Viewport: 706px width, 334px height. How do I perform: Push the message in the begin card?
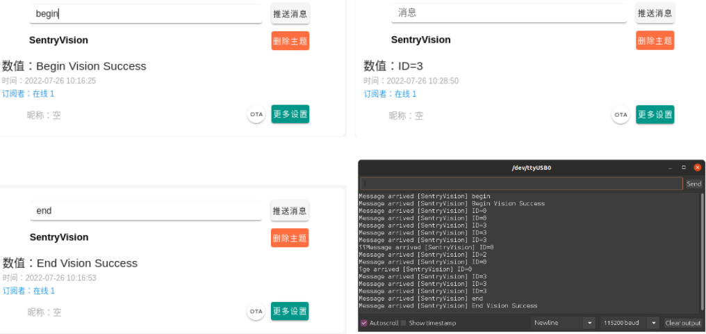tap(290, 13)
